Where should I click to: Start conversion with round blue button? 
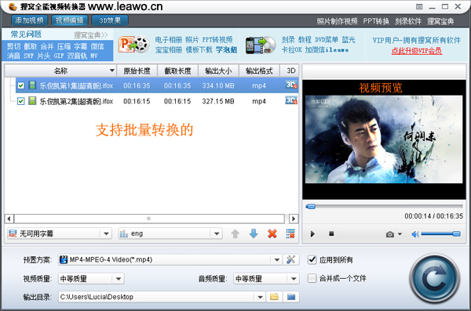pyautogui.click(x=434, y=279)
